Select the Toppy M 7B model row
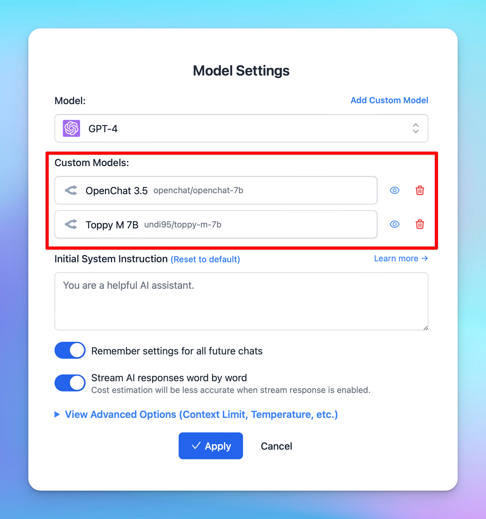This screenshot has height=519, width=486. click(x=216, y=224)
